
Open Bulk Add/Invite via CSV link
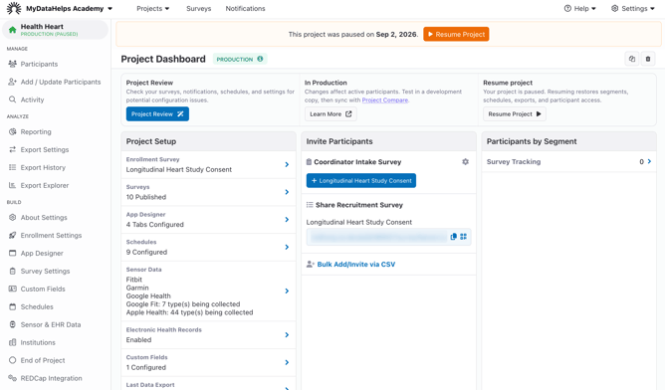coord(355,264)
